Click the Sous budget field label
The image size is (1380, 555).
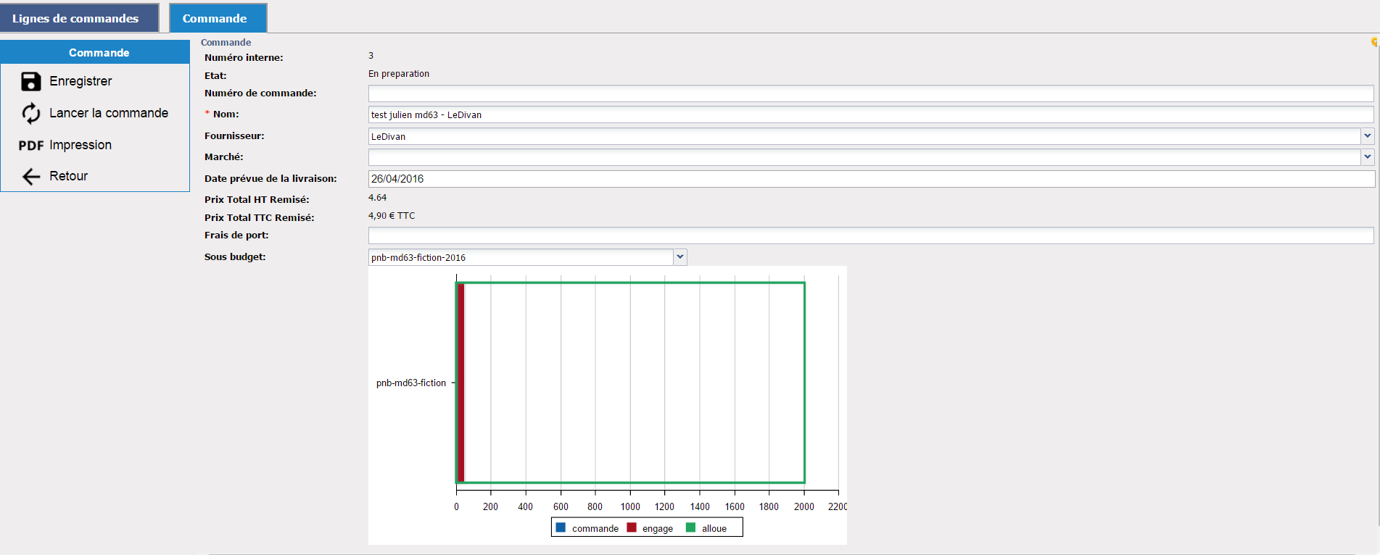235,256
